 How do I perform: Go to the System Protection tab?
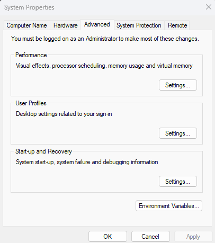point(139,25)
